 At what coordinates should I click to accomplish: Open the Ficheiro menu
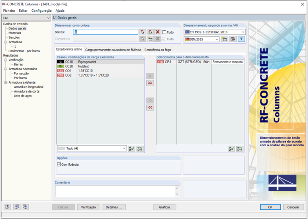pos(9,11)
